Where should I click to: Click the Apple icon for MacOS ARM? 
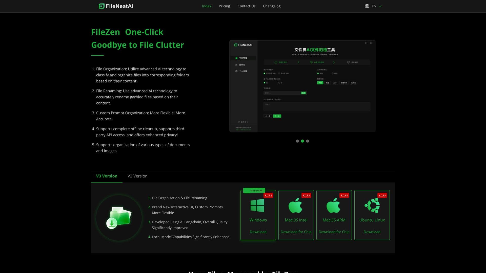pyautogui.click(x=333, y=205)
